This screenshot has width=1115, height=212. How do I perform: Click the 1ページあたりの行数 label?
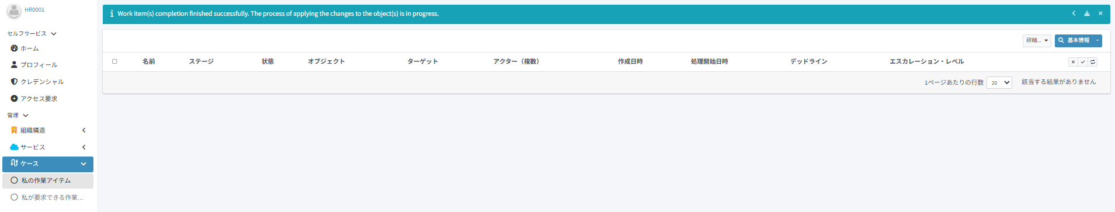tap(954, 83)
